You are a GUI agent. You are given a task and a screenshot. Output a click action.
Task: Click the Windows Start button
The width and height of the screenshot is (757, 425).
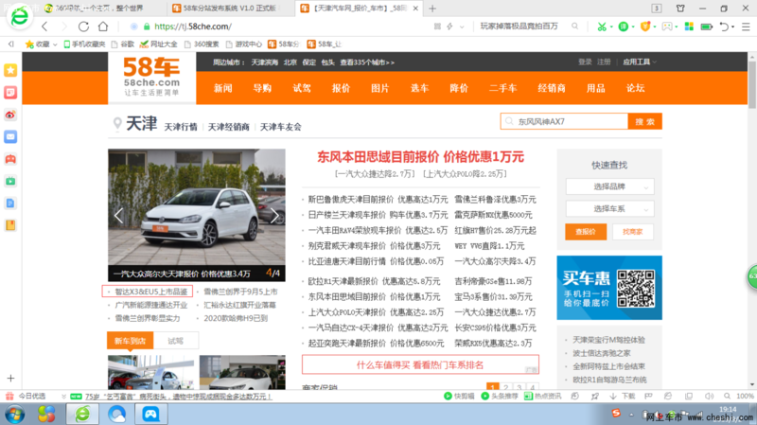pos(14,414)
